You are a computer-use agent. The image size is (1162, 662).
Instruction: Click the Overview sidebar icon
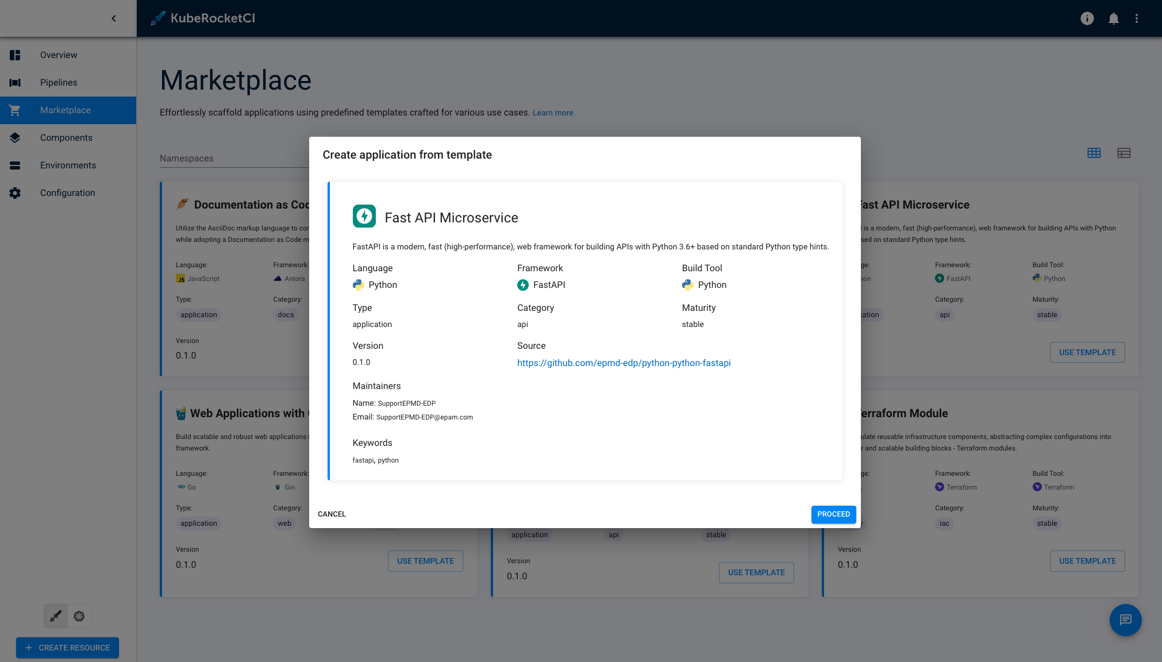[15, 55]
